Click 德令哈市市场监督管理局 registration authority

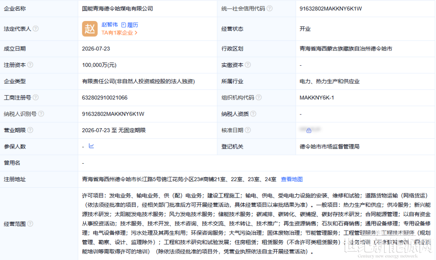329,146
